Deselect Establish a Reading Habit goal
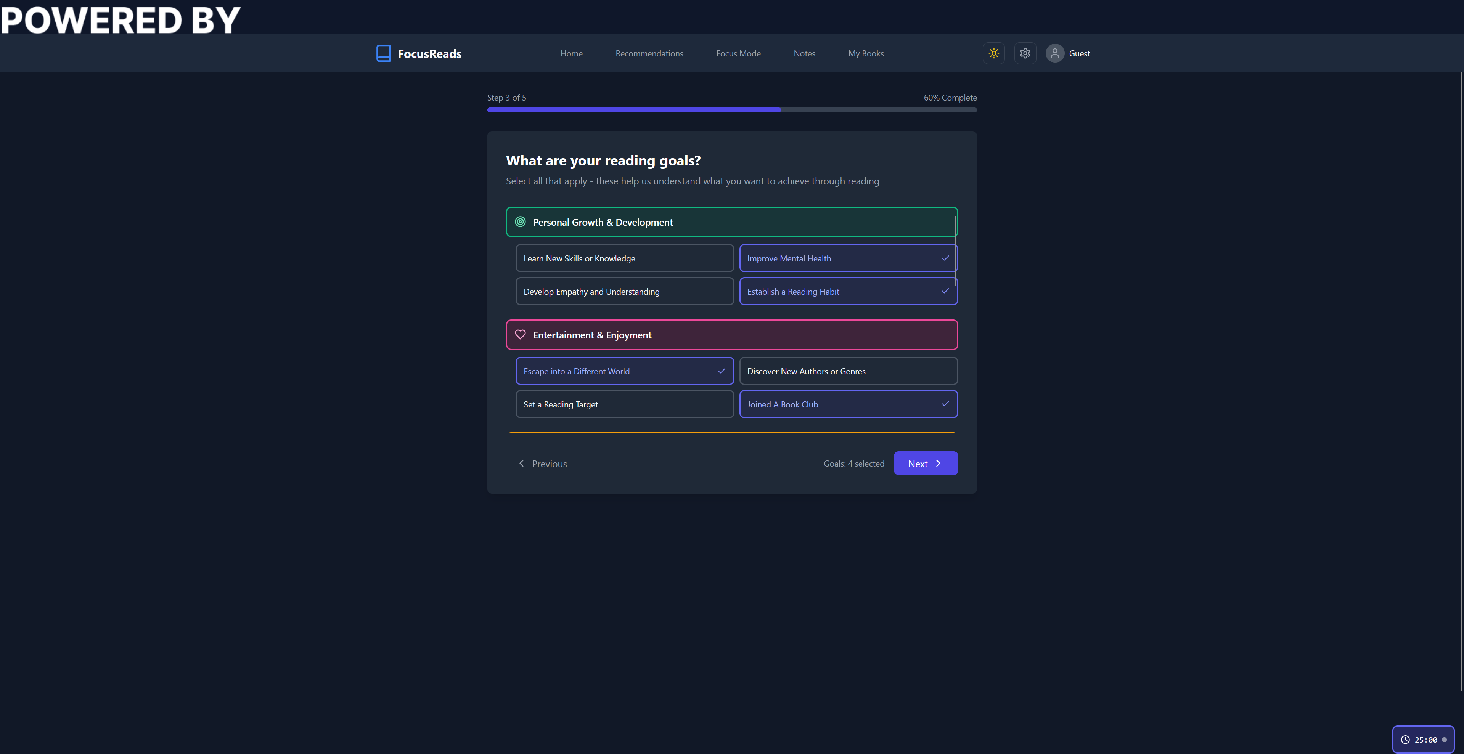1464x754 pixels. click(847, 292)
